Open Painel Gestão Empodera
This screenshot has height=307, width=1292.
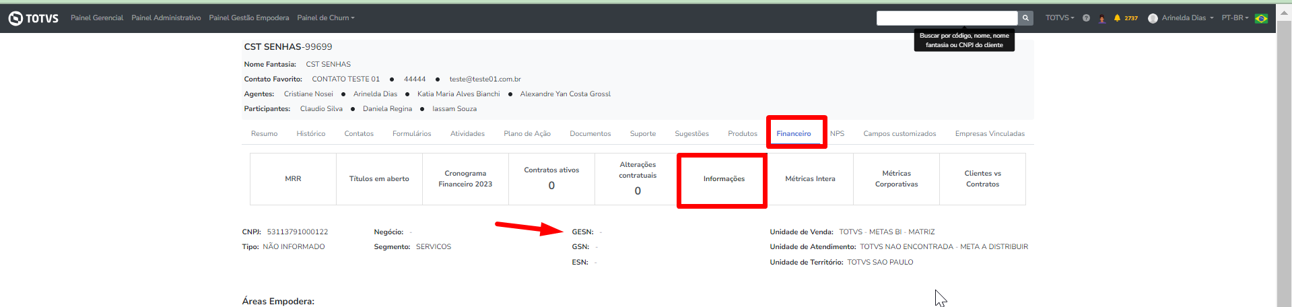(x=249, y=18)
